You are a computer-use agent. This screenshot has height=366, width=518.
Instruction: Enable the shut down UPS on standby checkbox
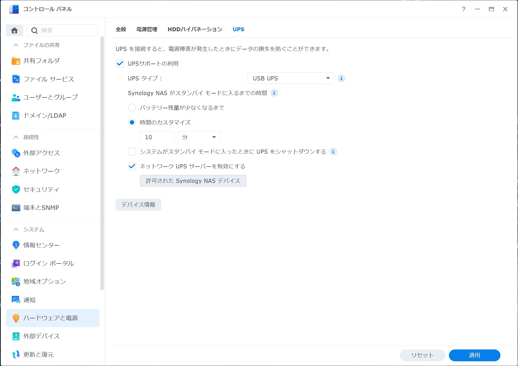pos(132,152)
